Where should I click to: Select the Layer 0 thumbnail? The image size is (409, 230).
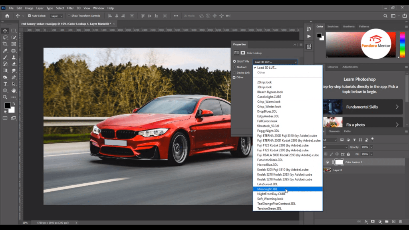[328, 170]
